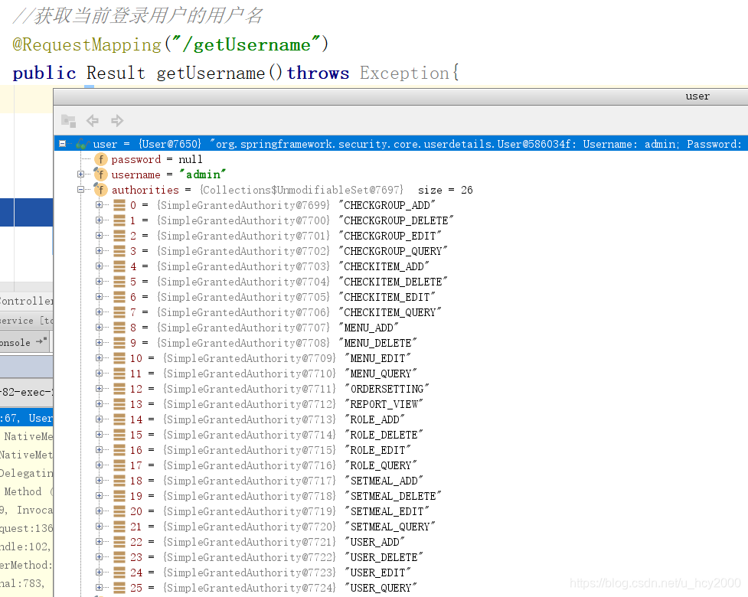
Task: Click the field icon beside password
Action: 100,159
